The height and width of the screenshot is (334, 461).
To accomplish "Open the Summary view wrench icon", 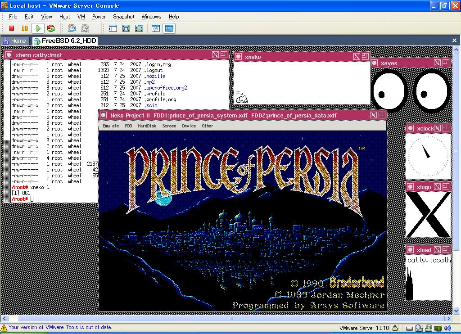I will click(x=156, y=28).
